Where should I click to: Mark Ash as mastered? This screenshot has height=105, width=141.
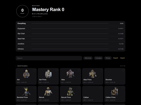[x=34, y=70]
